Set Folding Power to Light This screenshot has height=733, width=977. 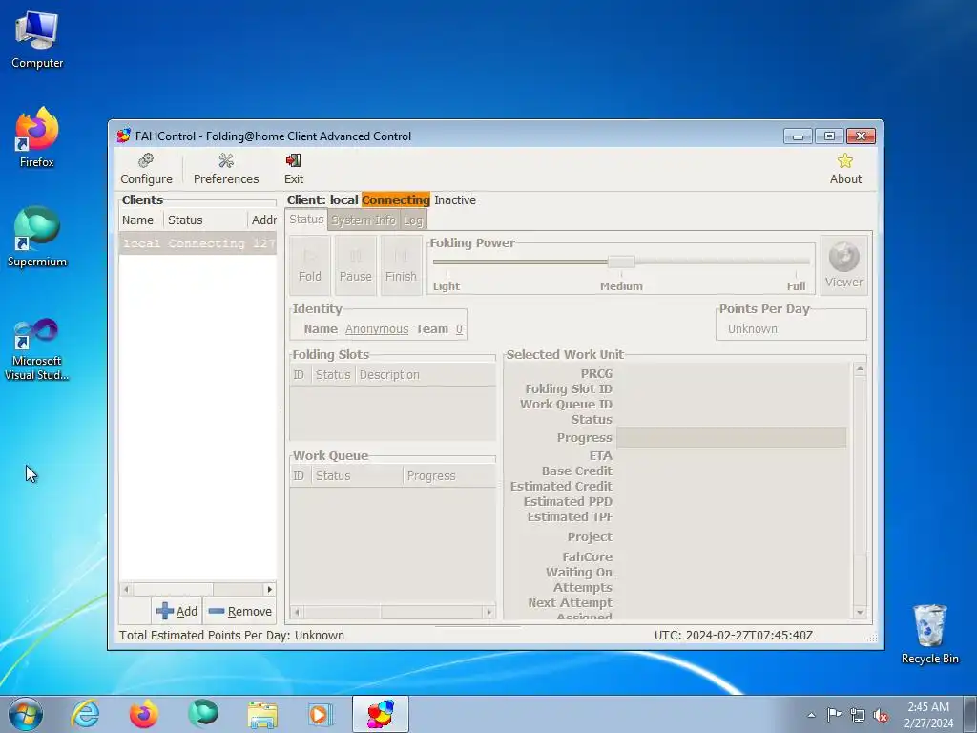[x=447, y=286]
